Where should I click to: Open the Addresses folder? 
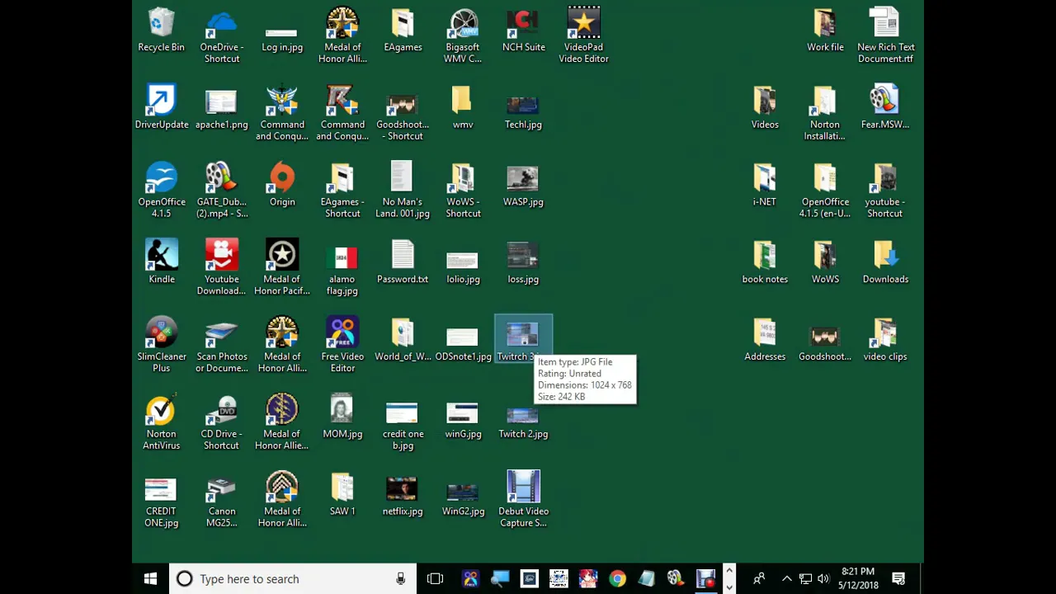point(765,340)
